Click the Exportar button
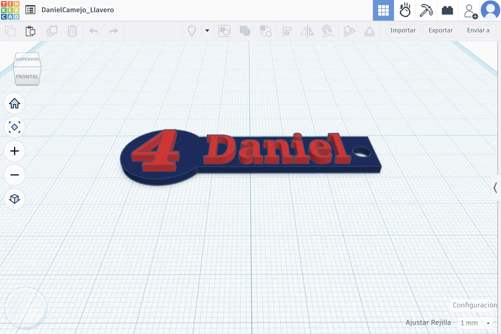Viewport: 501px width, 334px height. coord(441,31)
